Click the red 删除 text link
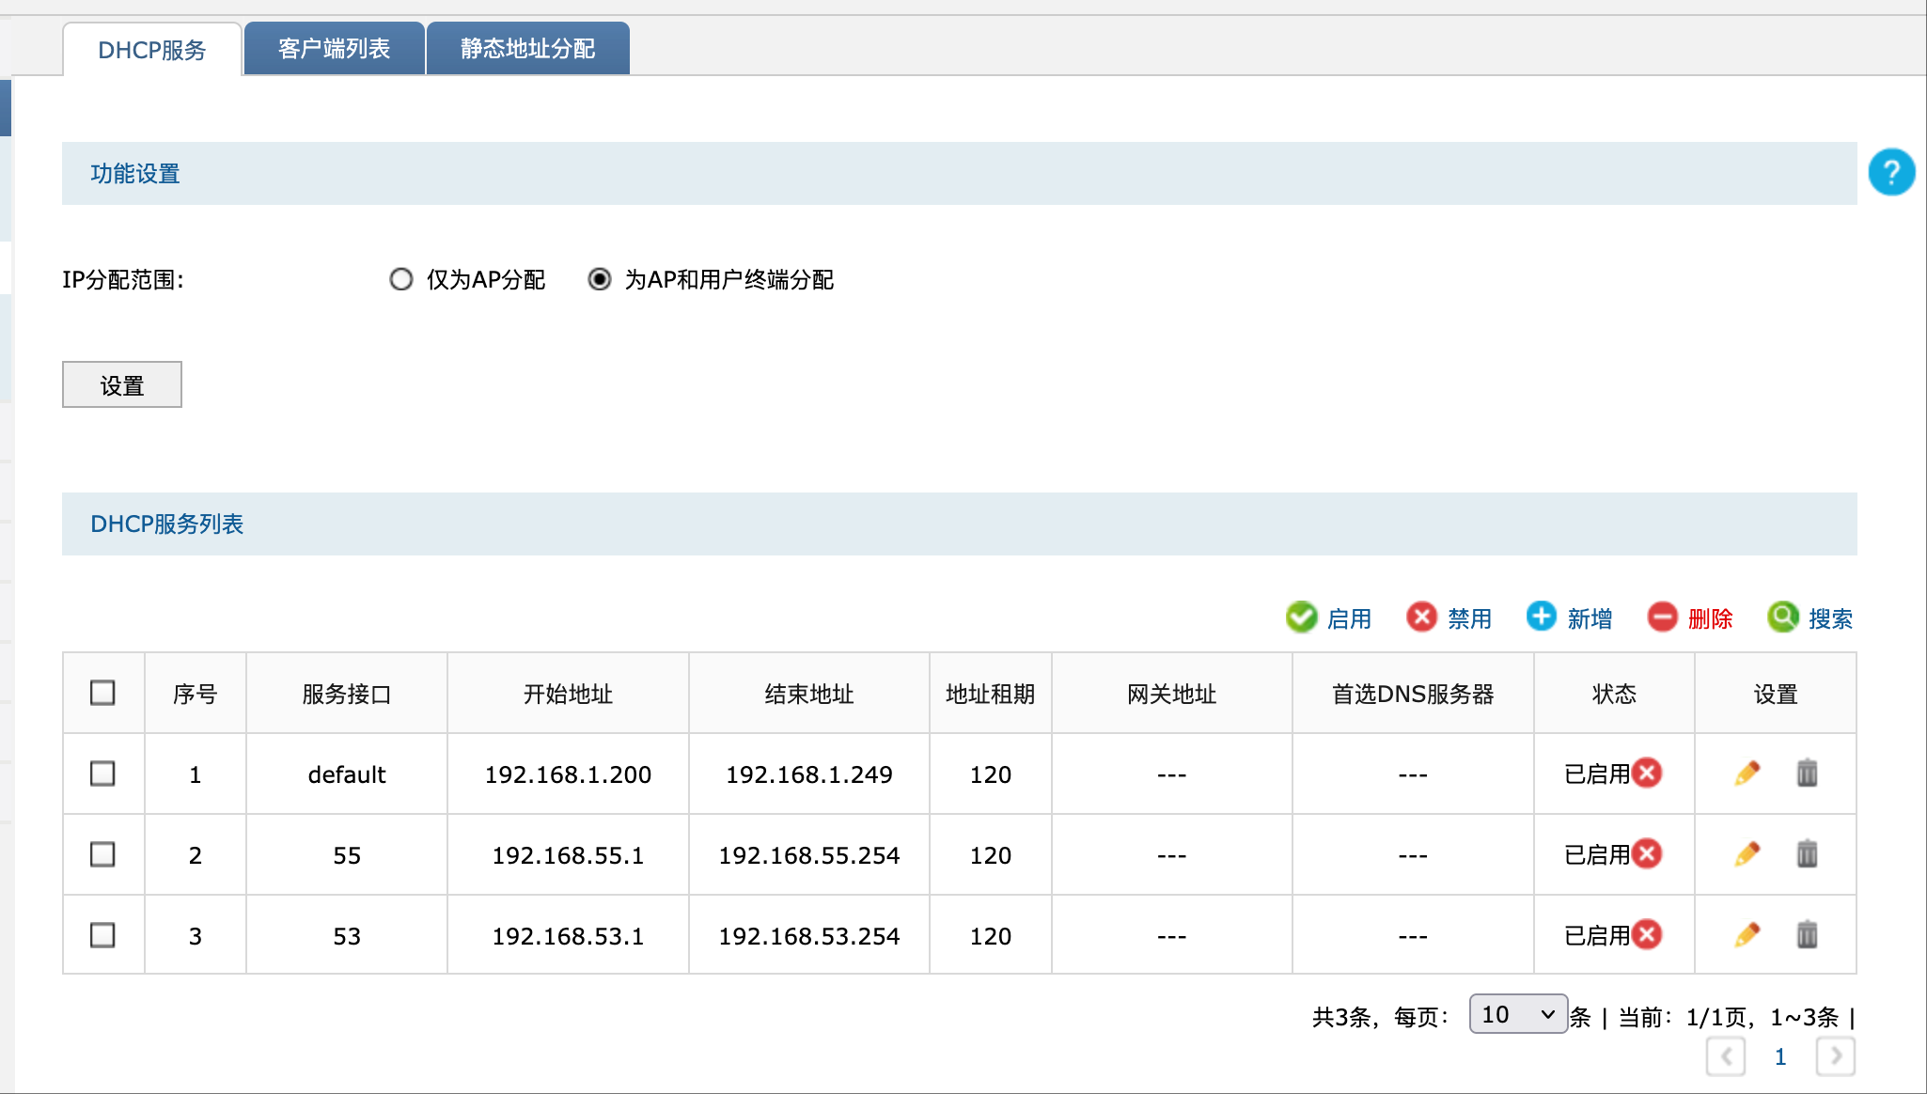The image size is (1927, 1094). coord(1710,618)
